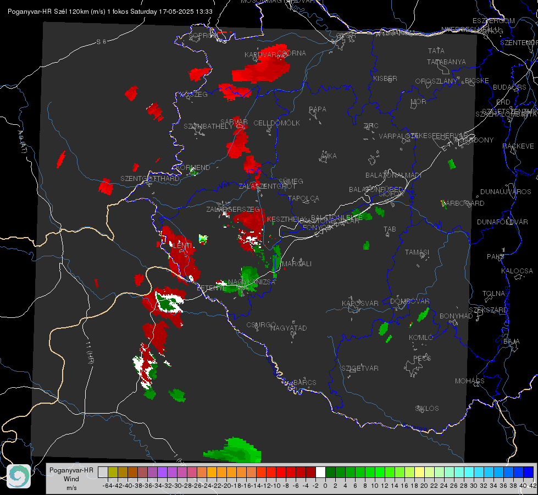Screen dimensions: 538x495
Task: Click the '11 (HR)' road label
Action: coord(89,353)
